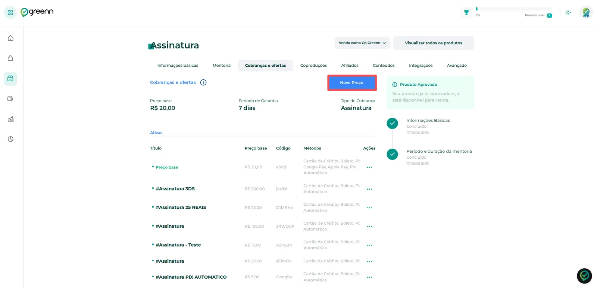The width and height of the screenshot is (597, 288).
Task: Click Período e duração da mentoria step checkmark
Action: point(392,154)
